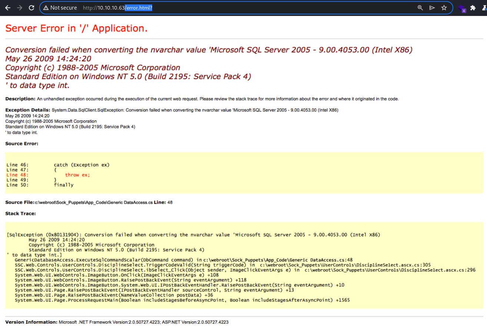Click the bold 'Source File:' label
This screenshot has height=328, width=487.
point(19,203)
